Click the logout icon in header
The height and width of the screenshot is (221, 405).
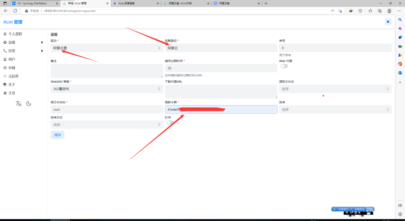click(388, 22)
